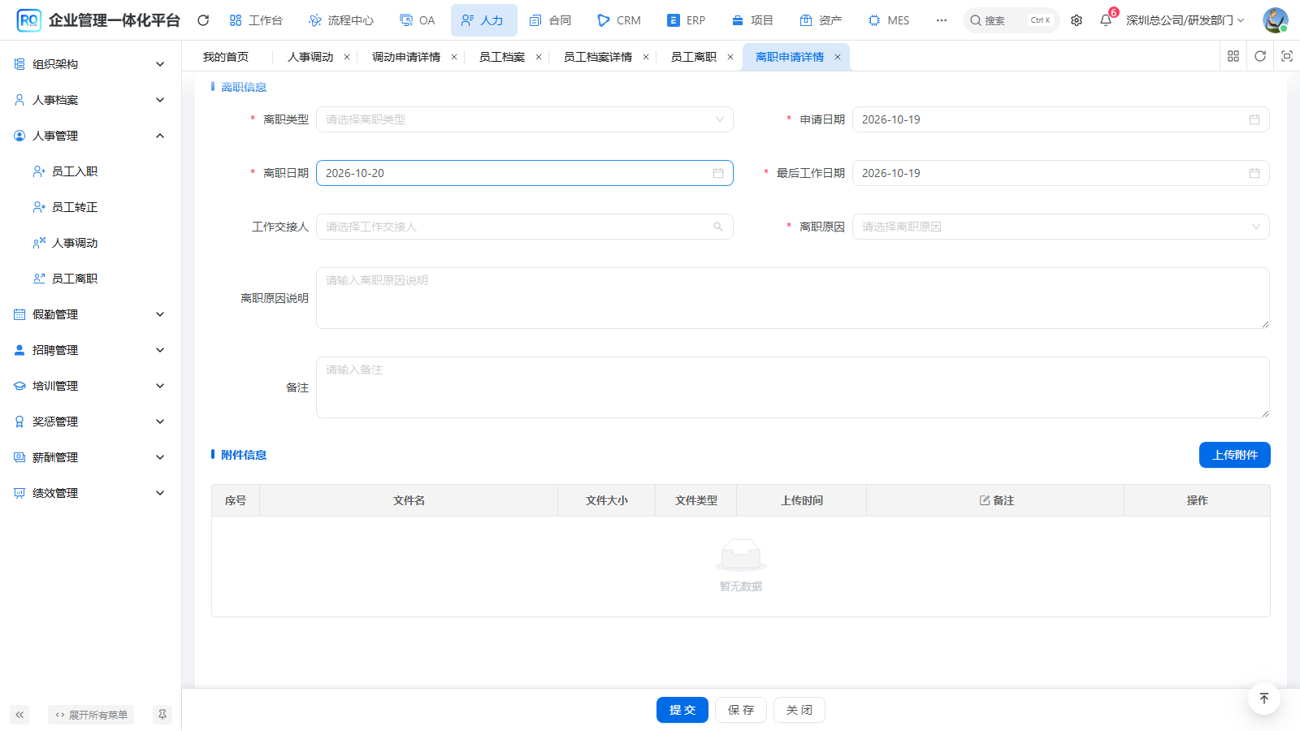Click 展开所有菜单 at sidebar bottom
This screenshot has width=1300, height=731.
click(91, 715)
